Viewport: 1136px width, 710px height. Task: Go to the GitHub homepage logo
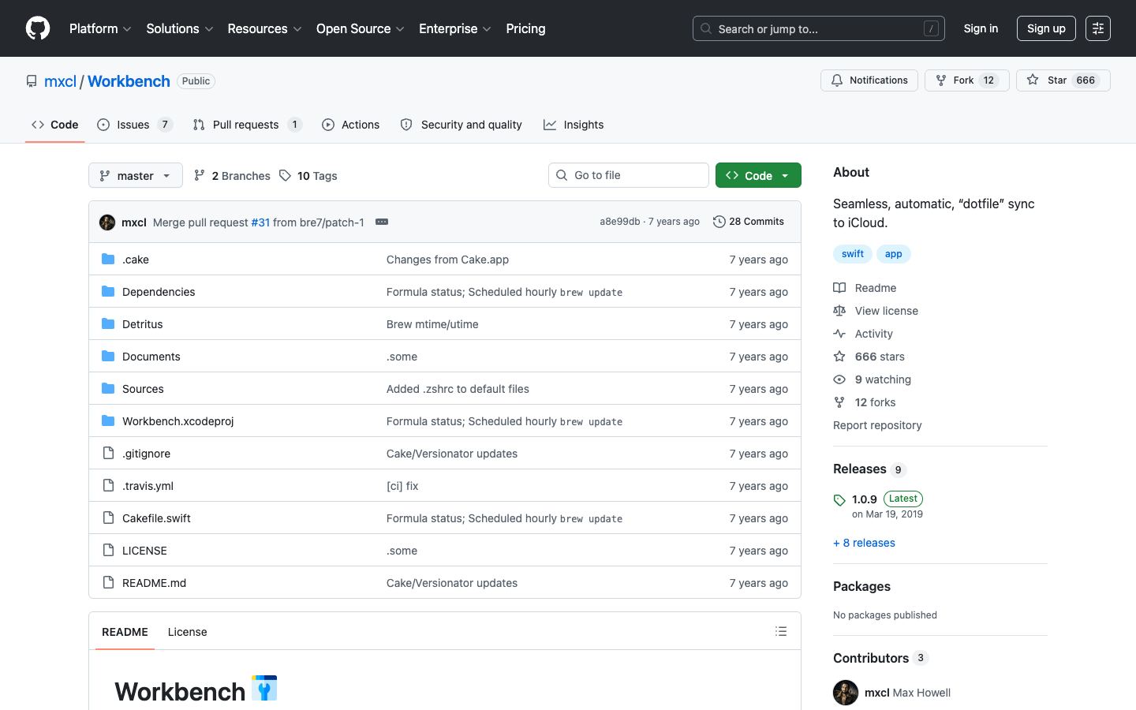(38, 28)
